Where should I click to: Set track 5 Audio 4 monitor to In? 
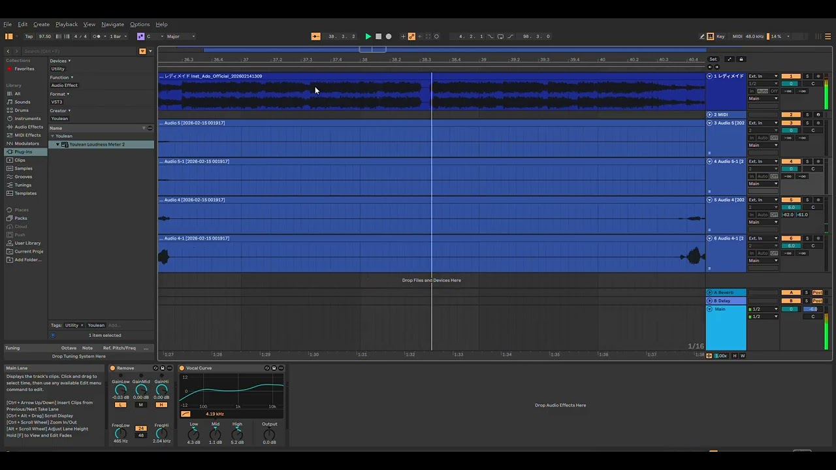(x=752, y=214)
